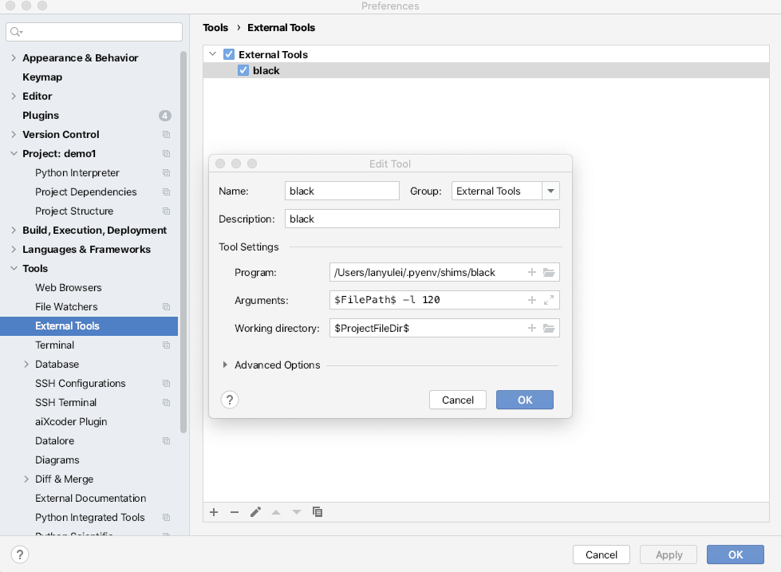Open the Group dropdown
This screenshot has height=572, width=781.
coord(550,191)
